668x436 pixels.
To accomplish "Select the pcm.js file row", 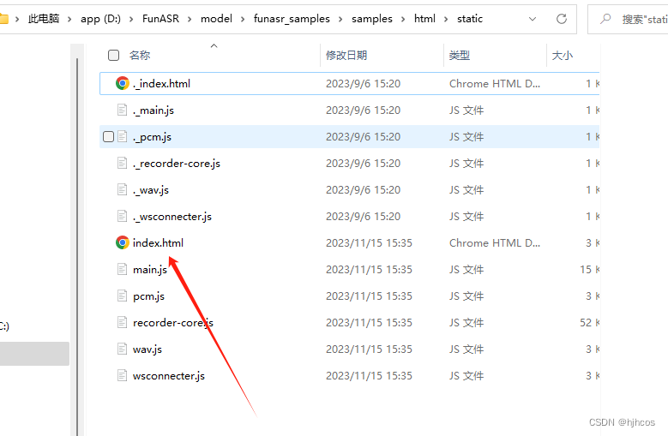I will tap(349, 296).
